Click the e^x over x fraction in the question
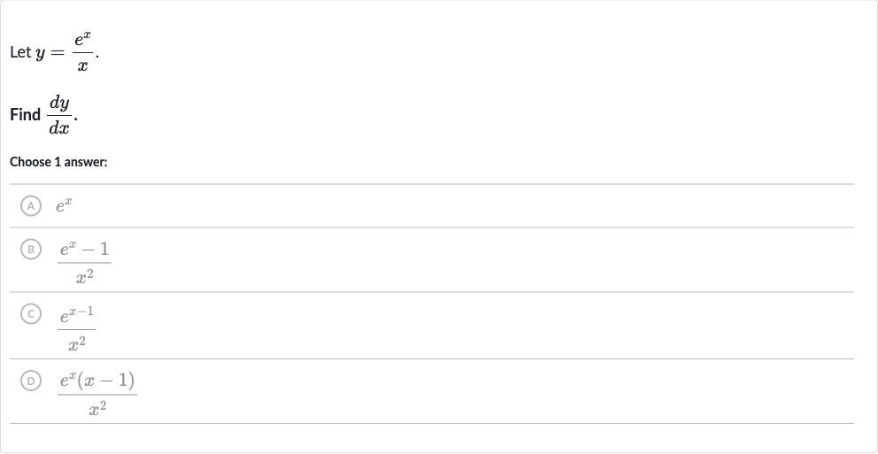Screen dimensions: 878x454 [x=83, y=51]
